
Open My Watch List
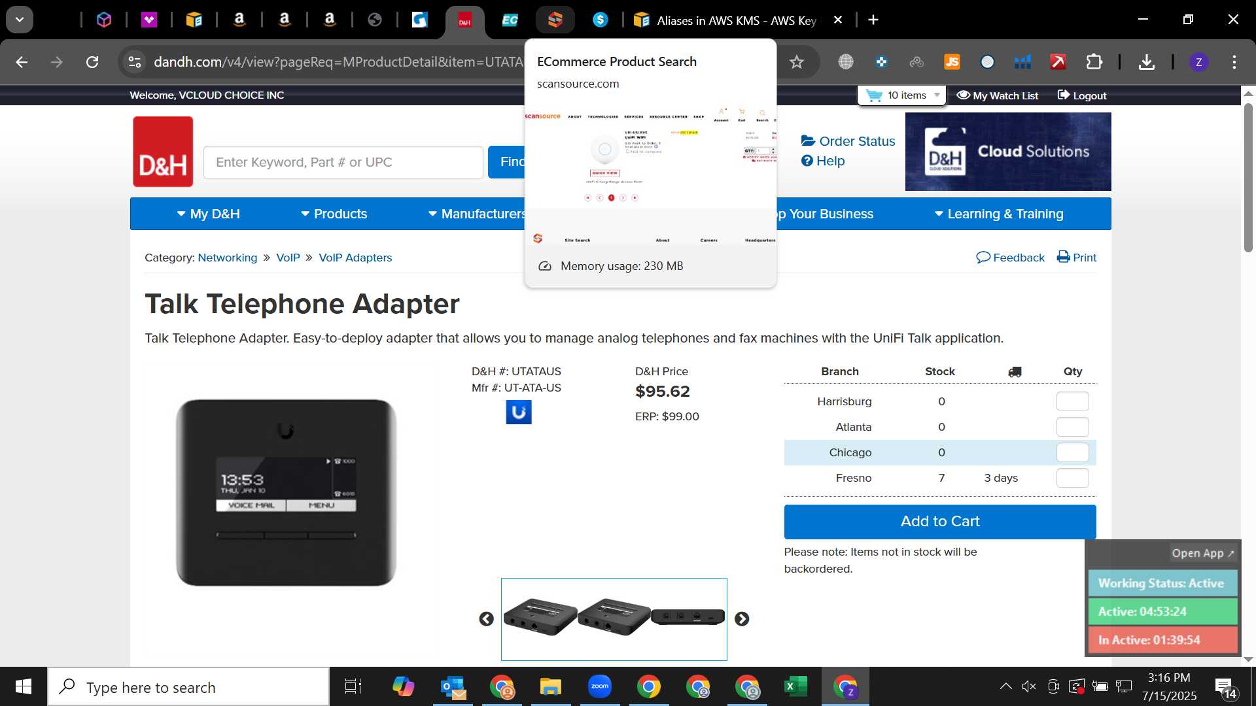[998, 95]
